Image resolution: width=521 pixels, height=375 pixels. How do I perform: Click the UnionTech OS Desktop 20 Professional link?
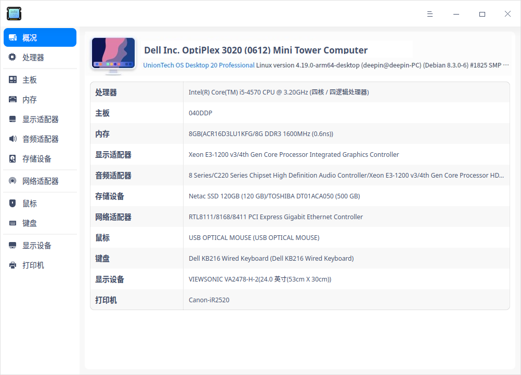point(199,65)
